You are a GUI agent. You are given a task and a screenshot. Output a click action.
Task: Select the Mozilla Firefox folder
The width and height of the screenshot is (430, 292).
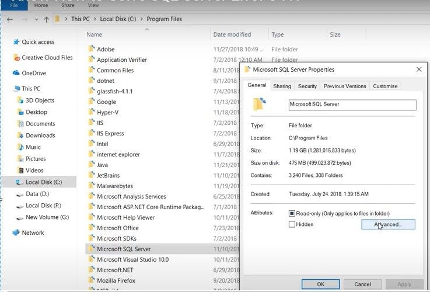click(x=116, y=280)
